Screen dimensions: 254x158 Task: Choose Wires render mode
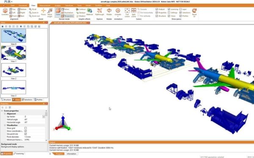[x=66, y=9]
